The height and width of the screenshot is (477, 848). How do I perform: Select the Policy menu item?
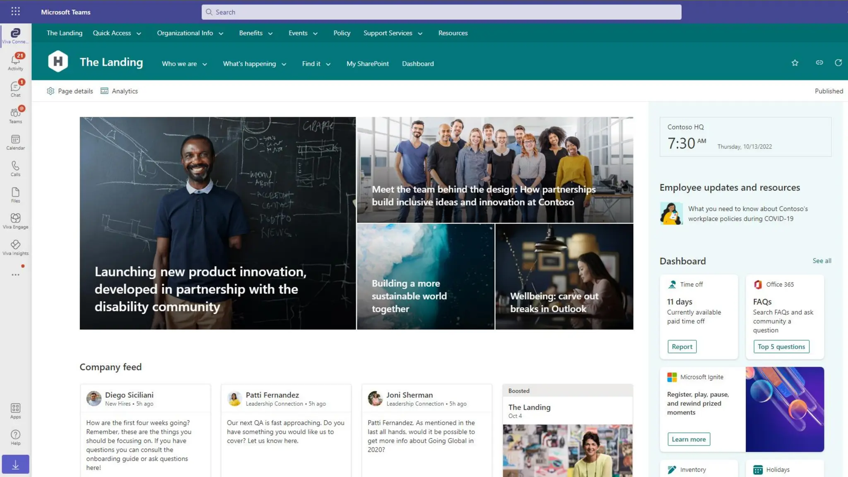click(x=342, y=33)
